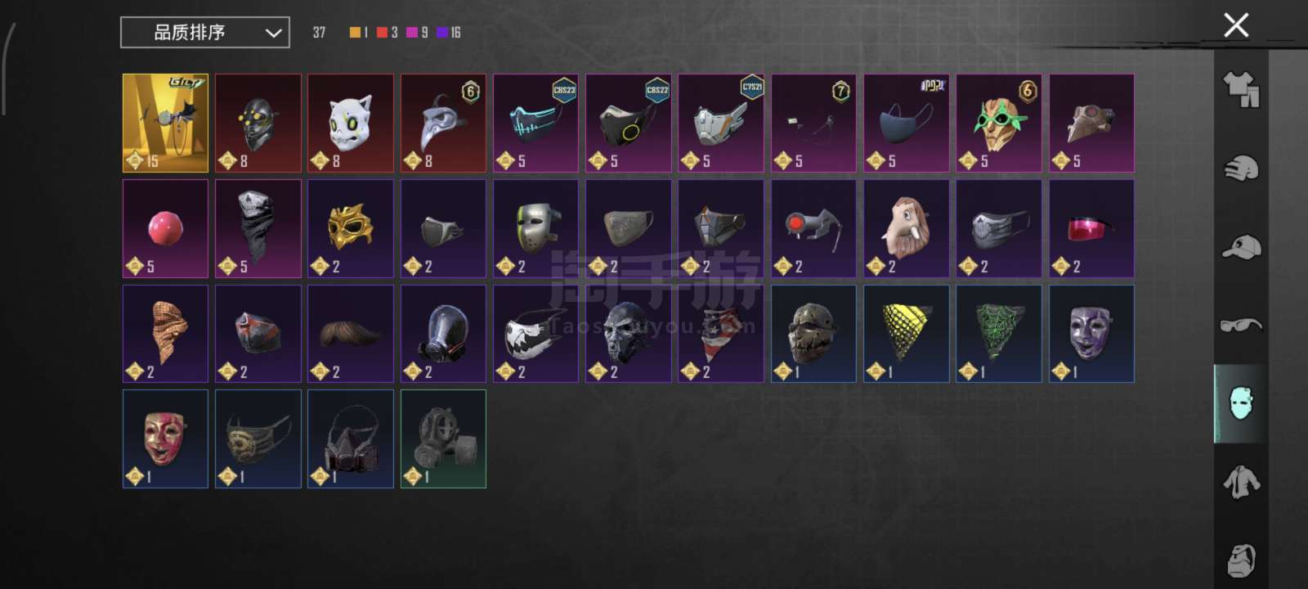This screenshot has width=1308, height=589.
Task: Select the golden Glory mask item
Action: (x=165, y=124)
